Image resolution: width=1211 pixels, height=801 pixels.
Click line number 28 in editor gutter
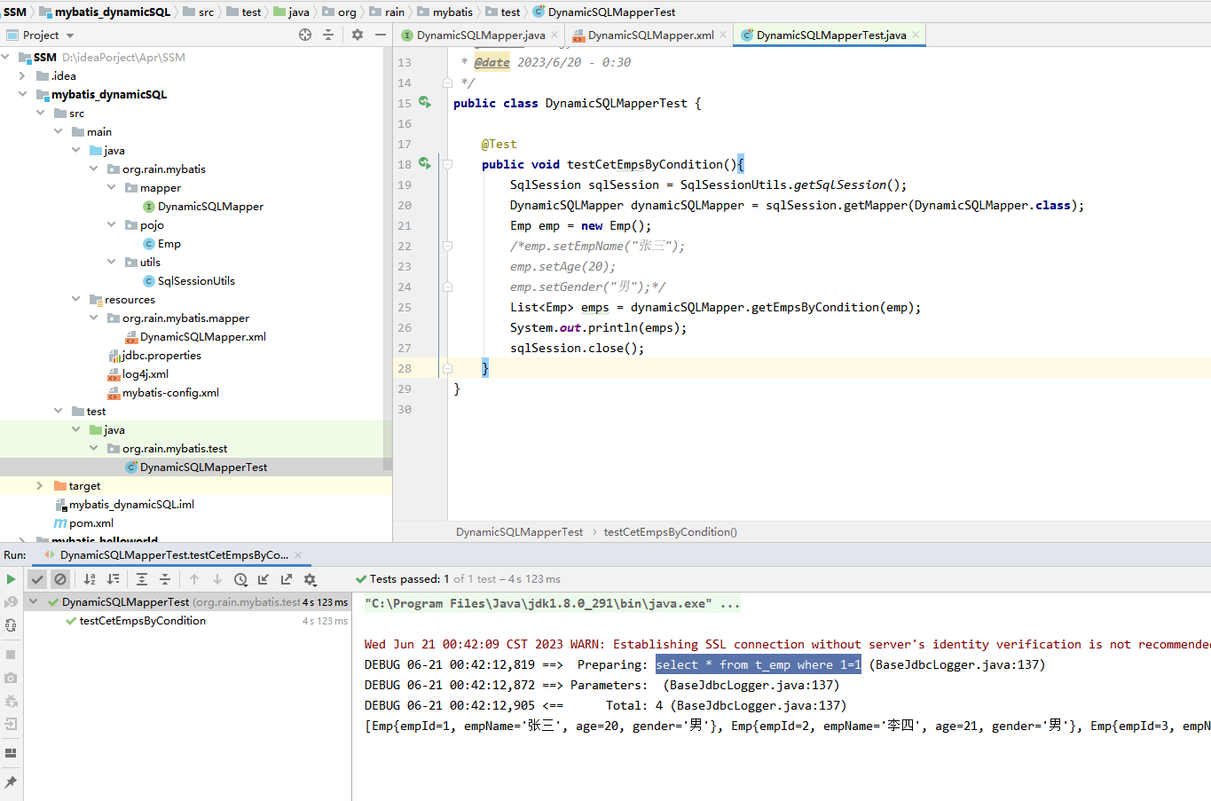405,368
